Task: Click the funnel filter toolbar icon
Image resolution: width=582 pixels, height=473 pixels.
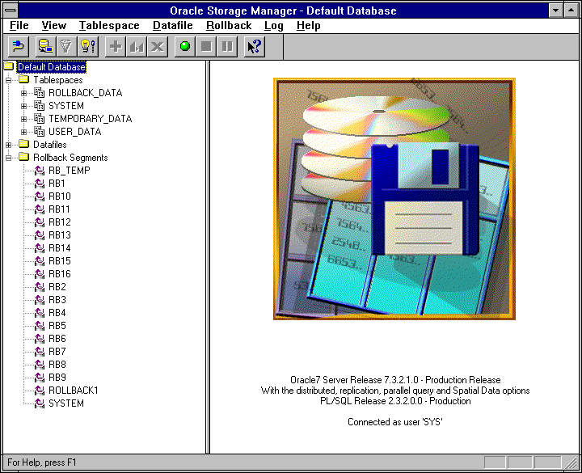Action: 67,47
